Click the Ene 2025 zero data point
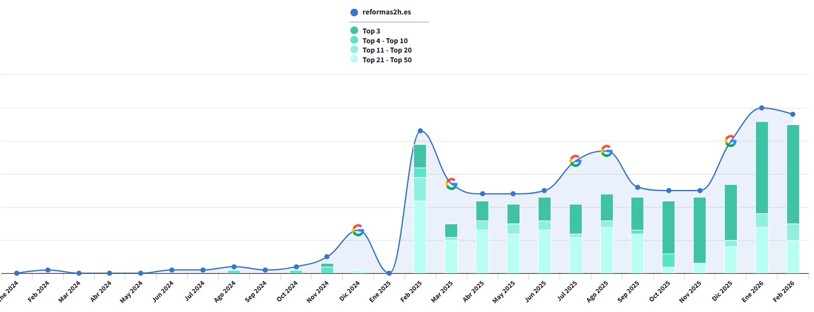Screen dimensions: 814x312 [389, 273]
